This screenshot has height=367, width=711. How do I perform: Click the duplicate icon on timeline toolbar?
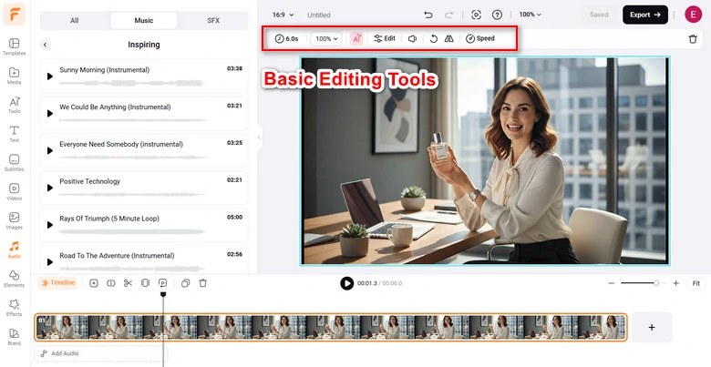coord(185,283)
